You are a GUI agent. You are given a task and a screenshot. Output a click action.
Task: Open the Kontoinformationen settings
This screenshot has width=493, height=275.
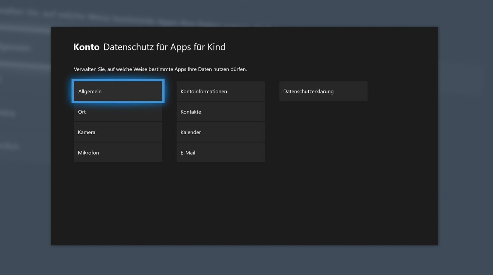pyautogui.click(x=220, y=91)
